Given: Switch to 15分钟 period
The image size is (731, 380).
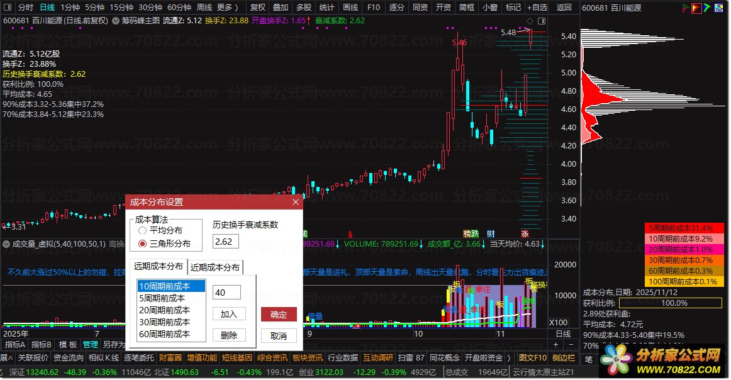Looking at the screenshot, I should pos(121,8).
